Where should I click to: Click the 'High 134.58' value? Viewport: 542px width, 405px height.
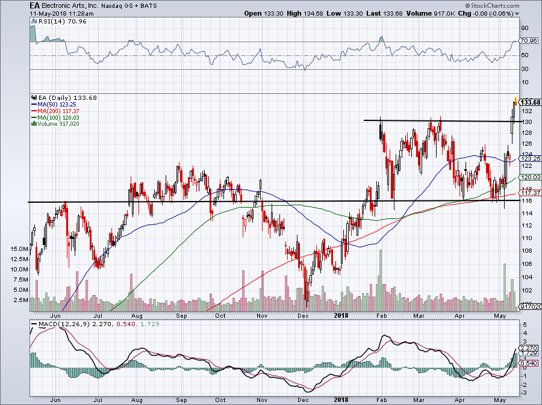[x=305, y=13]
